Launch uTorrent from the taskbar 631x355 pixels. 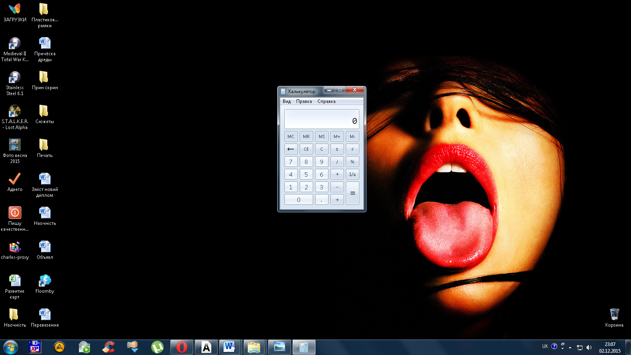click(157, 347)
